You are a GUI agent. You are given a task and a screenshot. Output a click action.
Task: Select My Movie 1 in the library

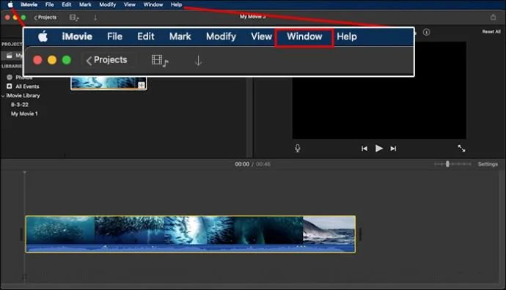point(24,114)
